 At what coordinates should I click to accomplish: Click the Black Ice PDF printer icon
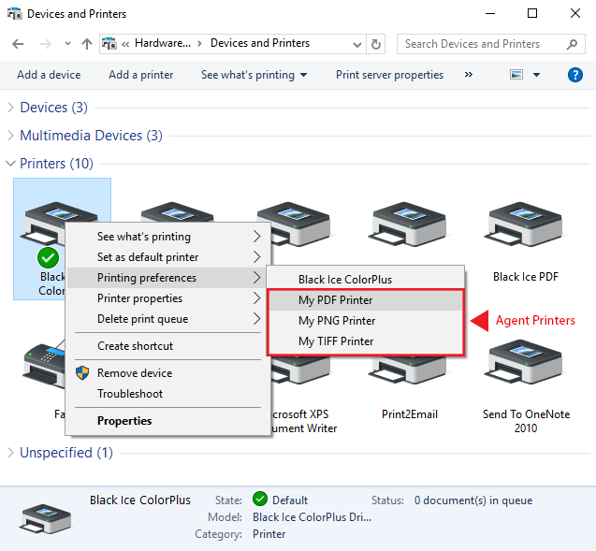[x=525, y=225]
